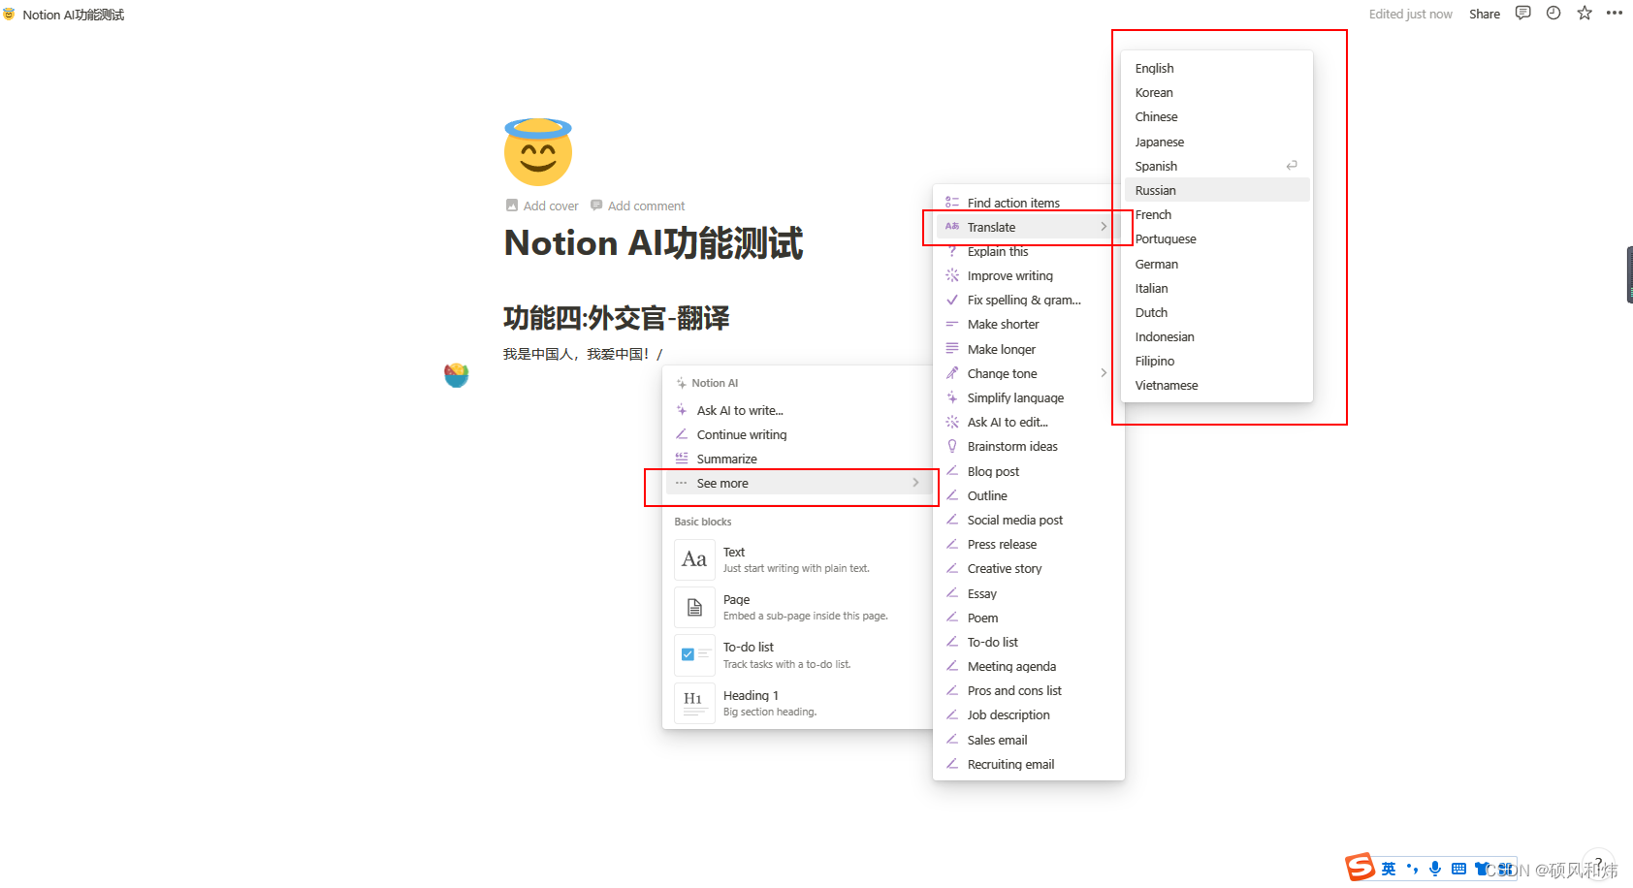This screenshot has width=1633, height=888.
Task: Click the Change tone microphone icon
Action: click(x=952, y=373)
